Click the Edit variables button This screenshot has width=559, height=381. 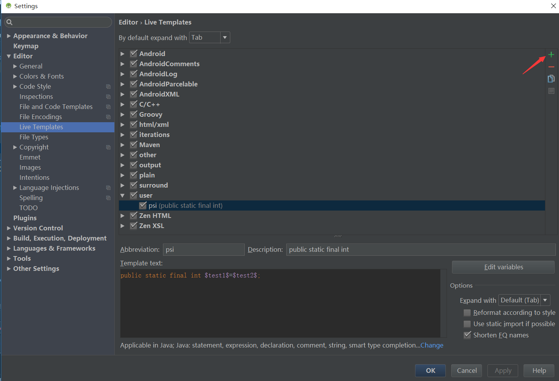click(503, 267)
